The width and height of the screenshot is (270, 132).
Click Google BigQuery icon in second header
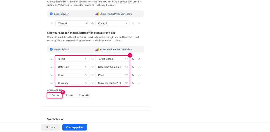click(x=51, y=49)
